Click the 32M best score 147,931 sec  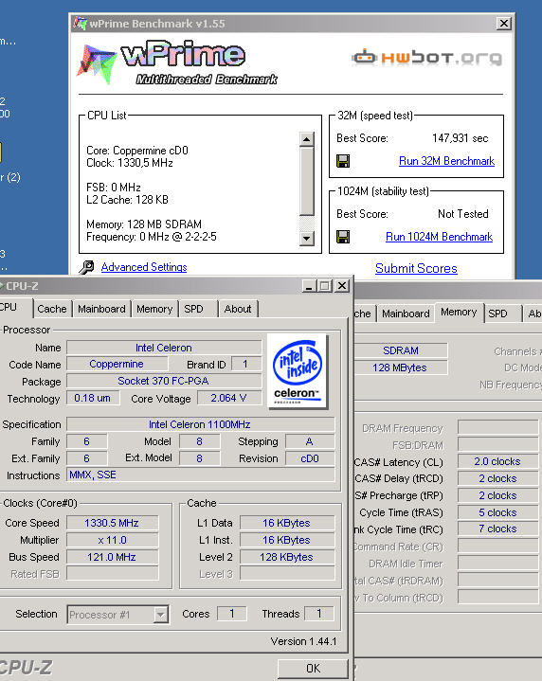click(460, 138)
